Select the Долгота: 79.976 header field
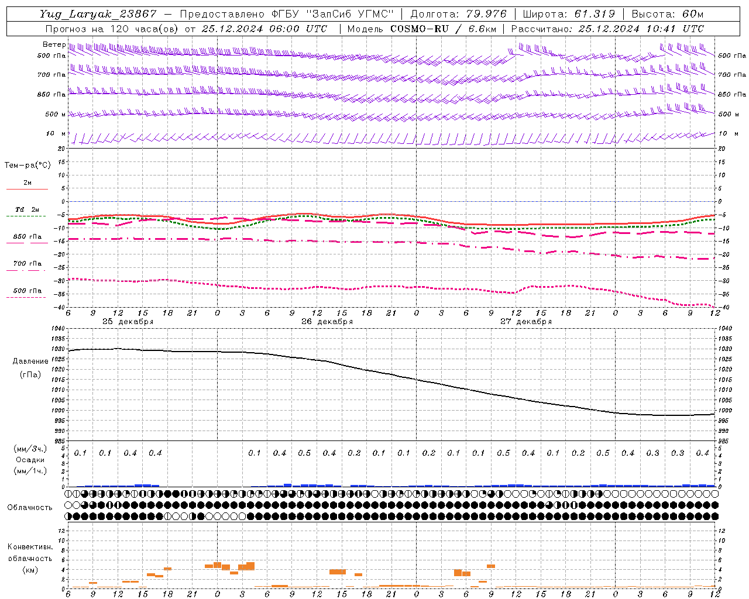The height and width of the screenshot is (599, 749). pos(458,14)
